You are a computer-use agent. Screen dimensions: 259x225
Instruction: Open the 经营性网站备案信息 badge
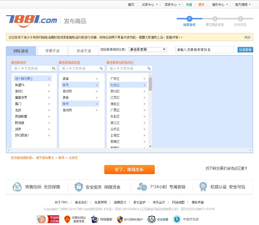[75, 219]
